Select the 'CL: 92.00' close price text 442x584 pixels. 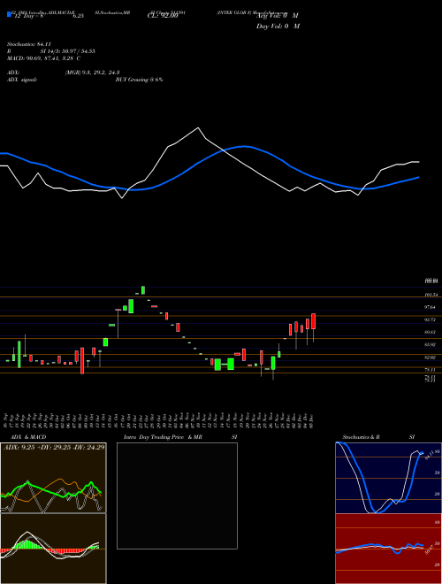point(163,16)
